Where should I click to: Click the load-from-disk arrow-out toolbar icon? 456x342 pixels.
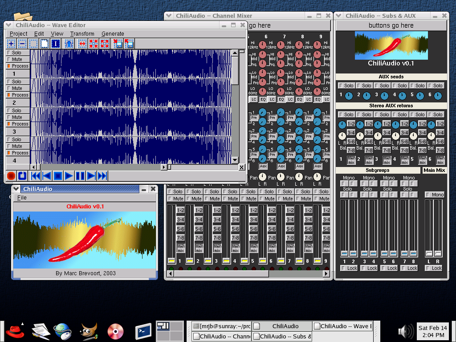129,44
